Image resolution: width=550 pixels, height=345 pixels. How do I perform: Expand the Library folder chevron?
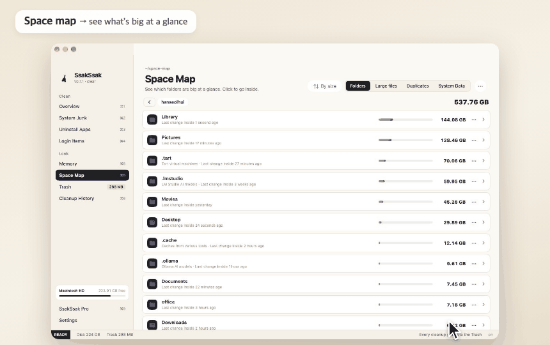click(483, 119)
